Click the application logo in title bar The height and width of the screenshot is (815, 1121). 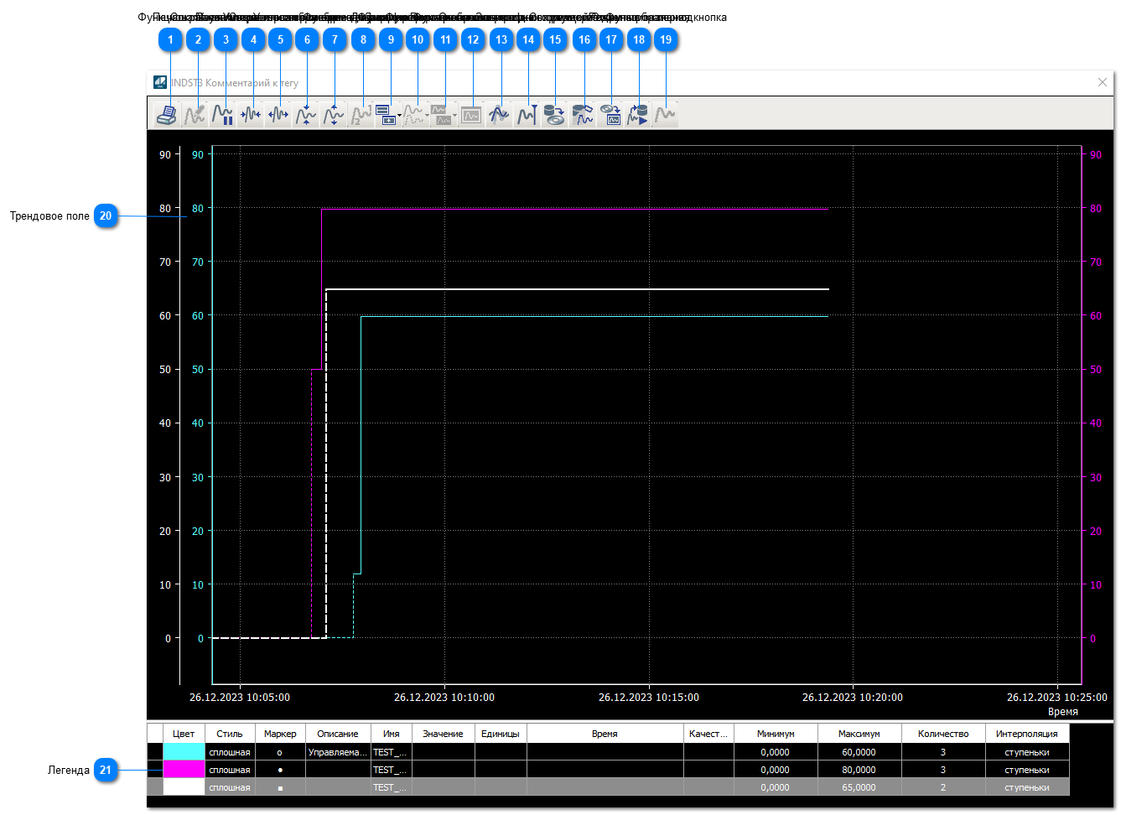(160, 82)
